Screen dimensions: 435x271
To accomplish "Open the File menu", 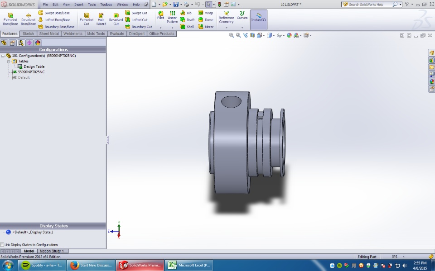I will tap(45, 5).
